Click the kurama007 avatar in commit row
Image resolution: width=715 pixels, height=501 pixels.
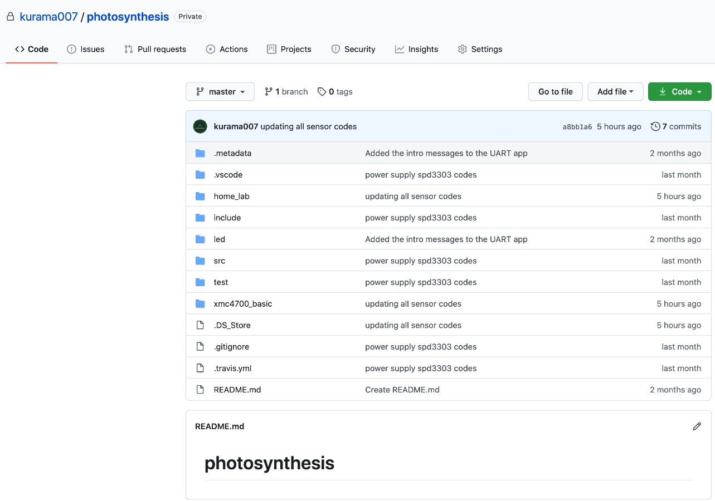point(200,126)
